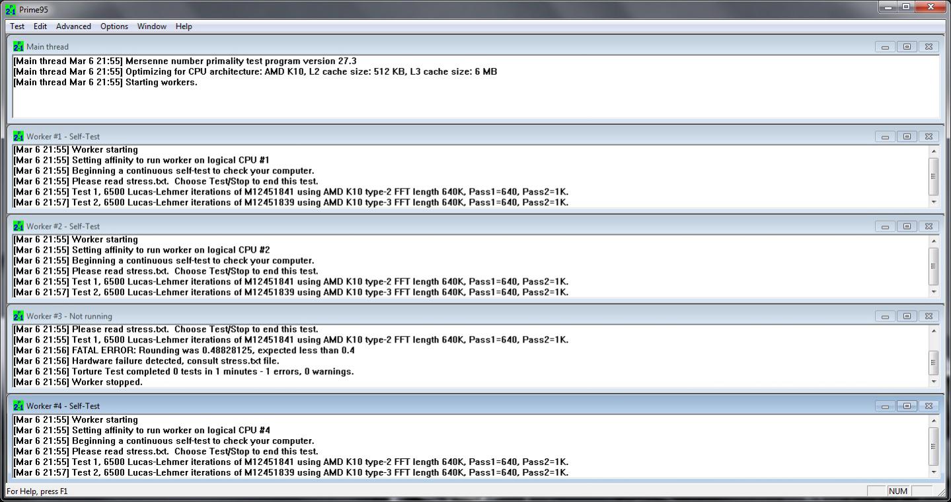Click scroll-up arrow in Worker #2 pane

click(x=933, y=241)
